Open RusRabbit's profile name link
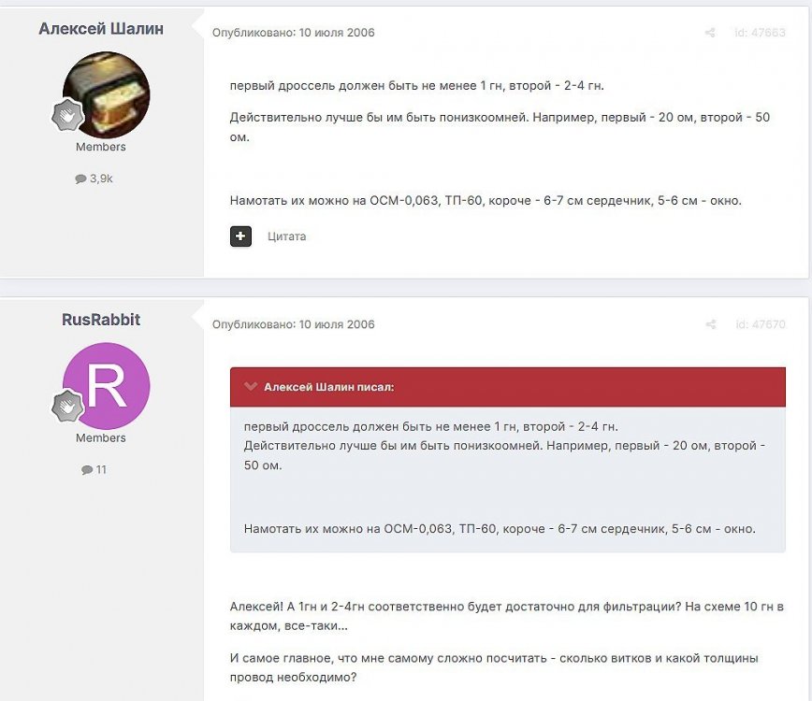The height and width of the screenshot is (701, 812). (101, 320)
